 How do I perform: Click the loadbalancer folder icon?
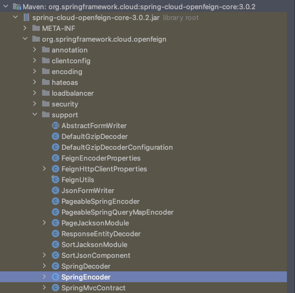[x=46, y=93]
